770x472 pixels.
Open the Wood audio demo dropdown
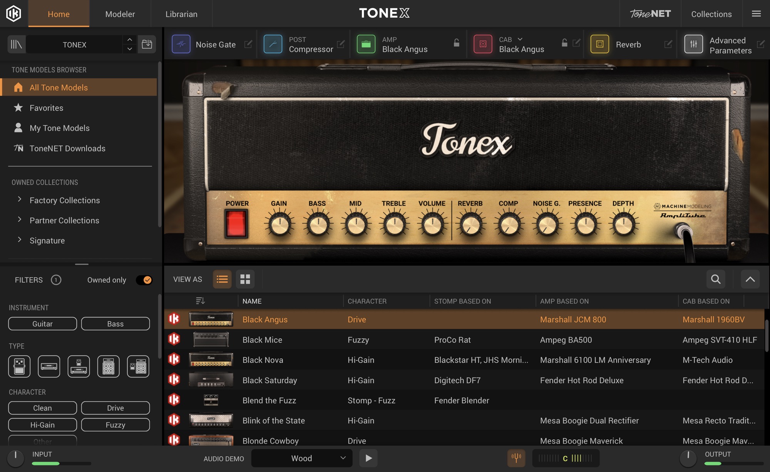302,458
